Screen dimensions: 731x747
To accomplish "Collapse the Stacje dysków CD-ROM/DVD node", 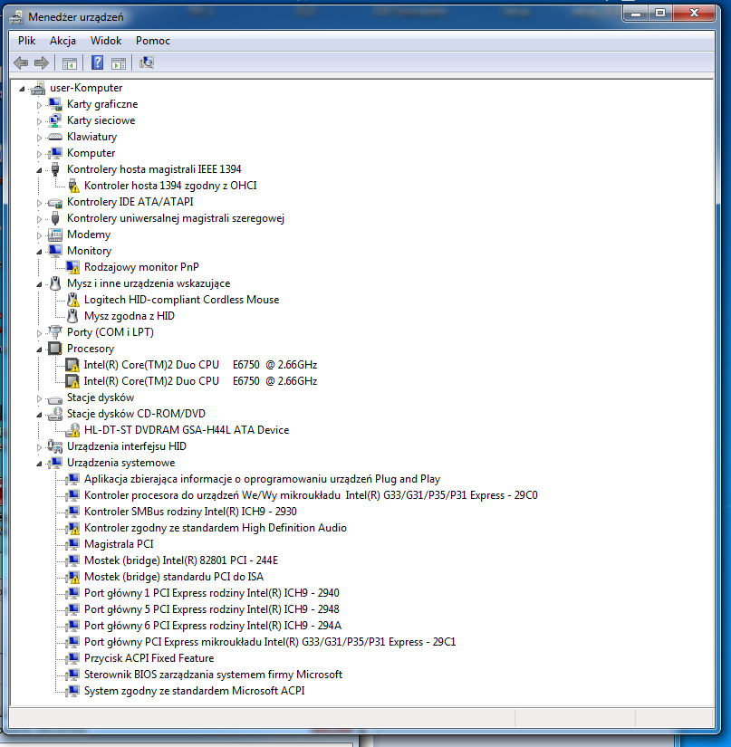I will coord(39,415).
